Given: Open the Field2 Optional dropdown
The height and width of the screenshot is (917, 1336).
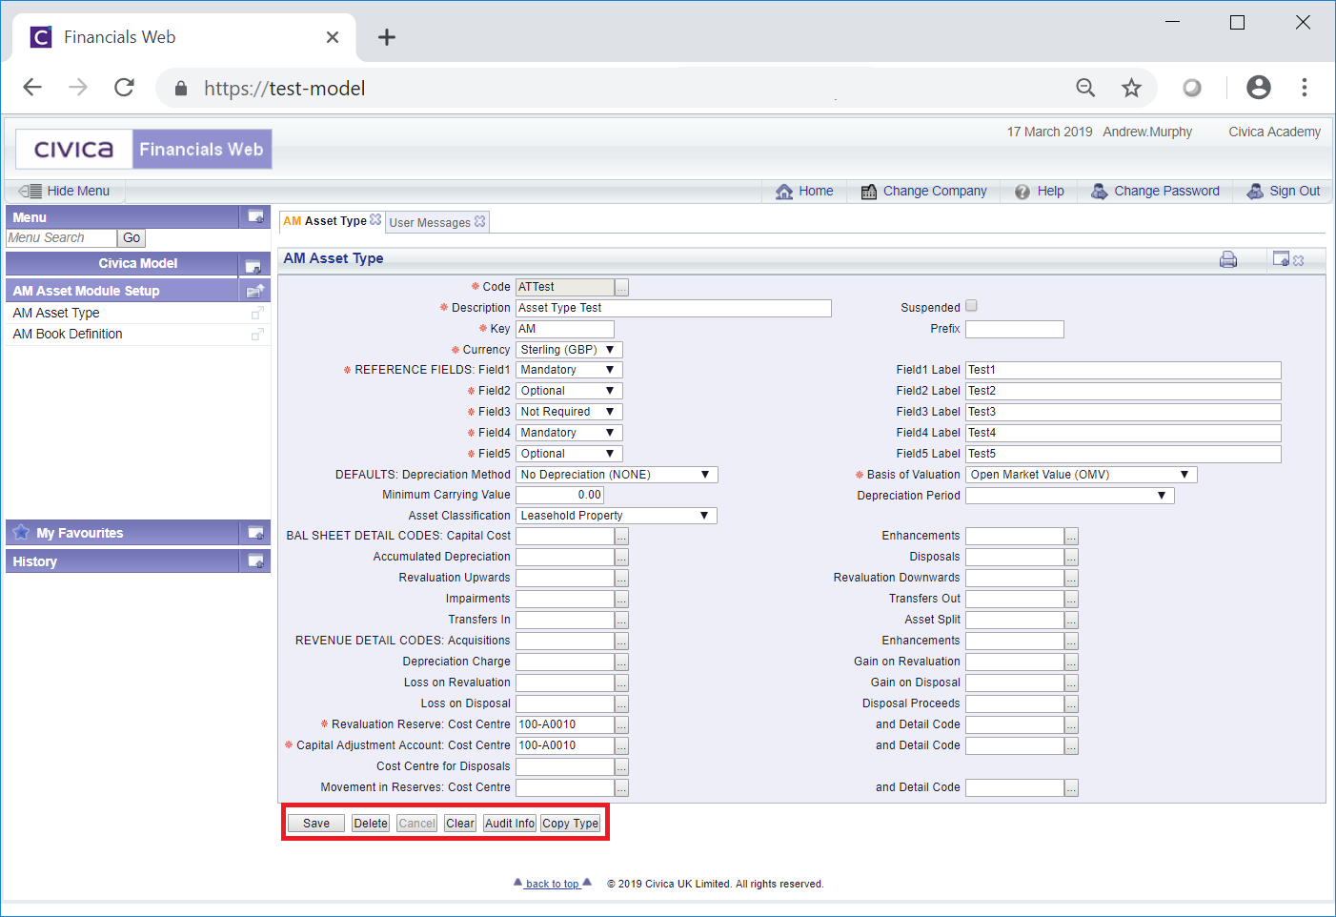Looking at the screenshot, I should click(569, 391).
